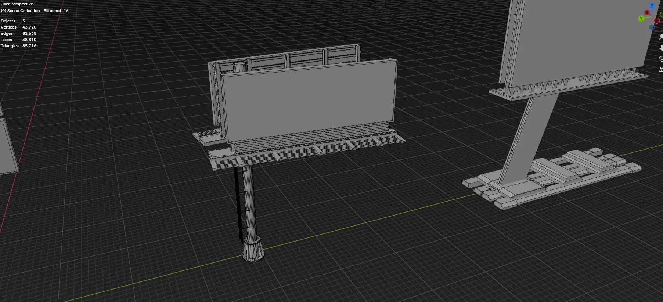The height and width of the screenshot is (302, 663).
Task: Click the pan hand navigation icon
Action: (x=661, y=48)
